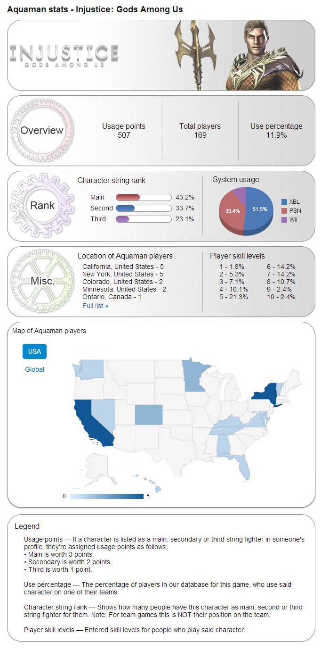Click the XBL blue legend swatch

pyautogui.click(x=284, y=202)
